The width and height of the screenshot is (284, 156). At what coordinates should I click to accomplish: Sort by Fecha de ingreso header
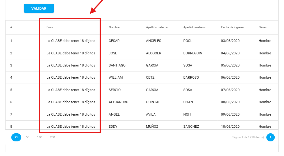tap(232, 27)
